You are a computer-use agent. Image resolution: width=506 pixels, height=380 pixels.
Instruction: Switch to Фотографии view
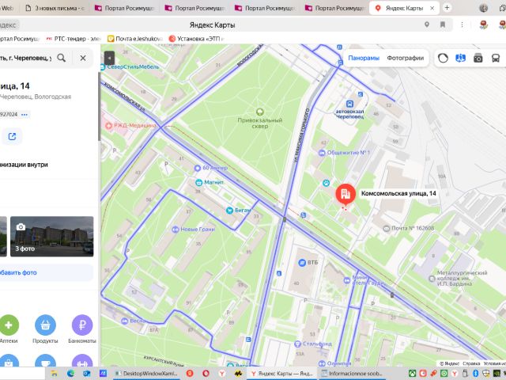tap(405, 58)
